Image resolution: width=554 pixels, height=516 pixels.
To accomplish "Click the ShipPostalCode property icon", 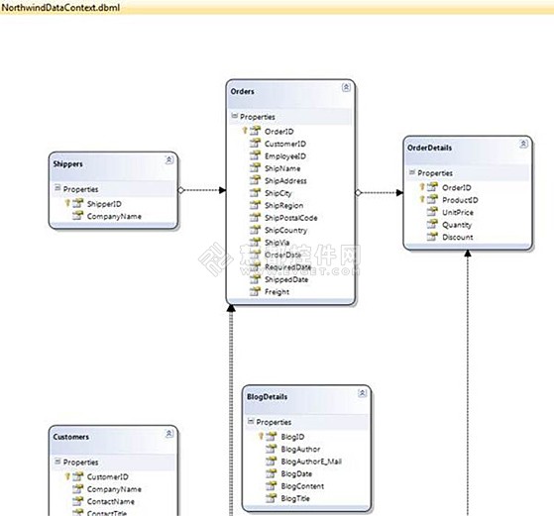I will [255, 218].
